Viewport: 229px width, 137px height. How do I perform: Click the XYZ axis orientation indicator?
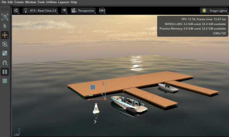point(17,132)
